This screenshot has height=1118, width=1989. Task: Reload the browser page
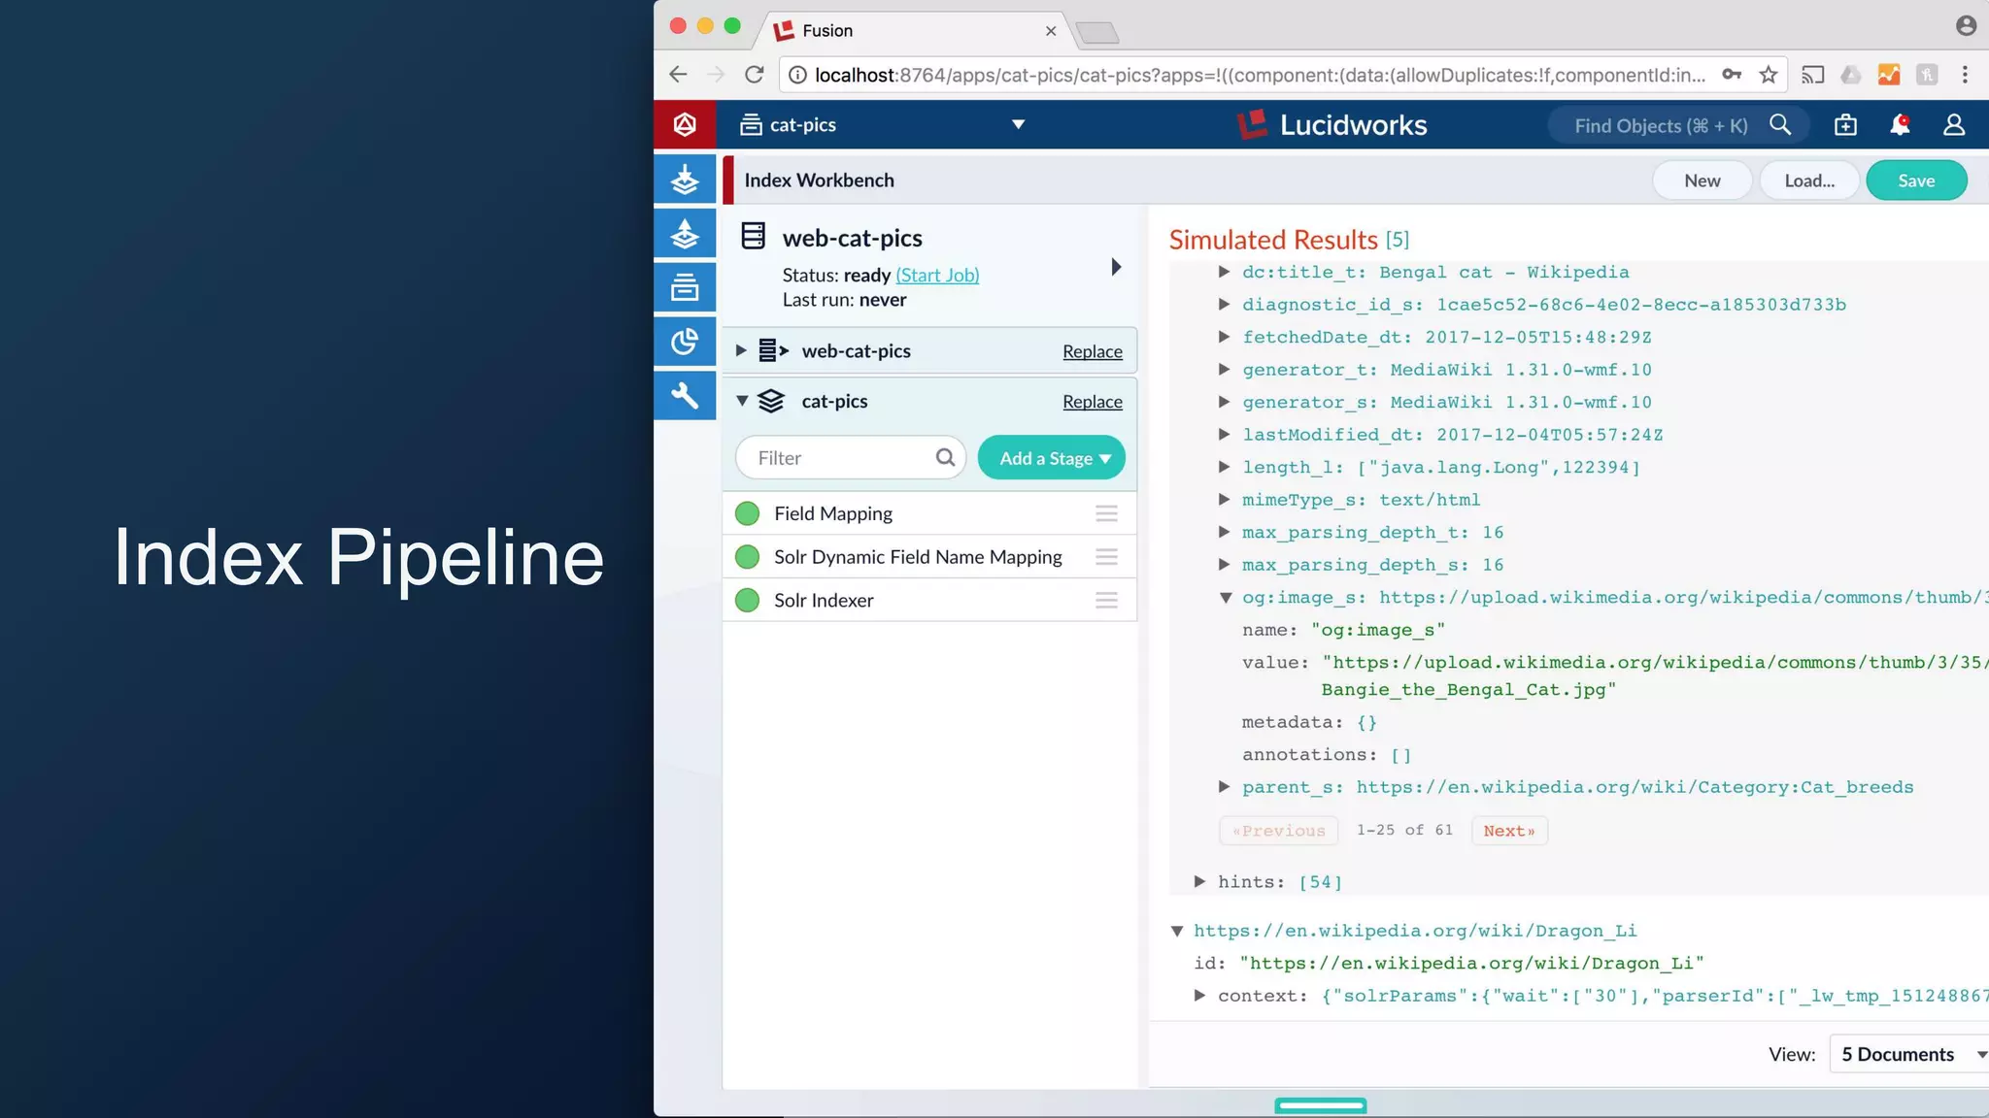click(x=754, y=75)
